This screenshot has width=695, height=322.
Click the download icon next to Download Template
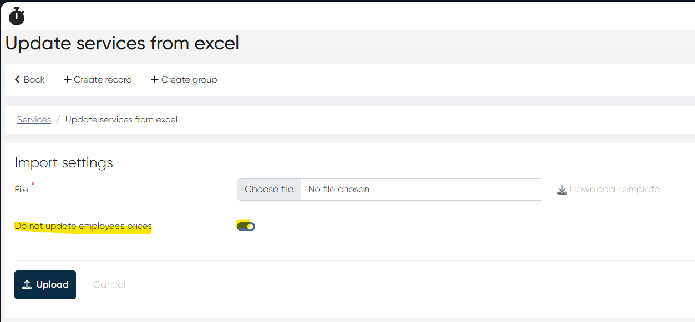[562, 190]
